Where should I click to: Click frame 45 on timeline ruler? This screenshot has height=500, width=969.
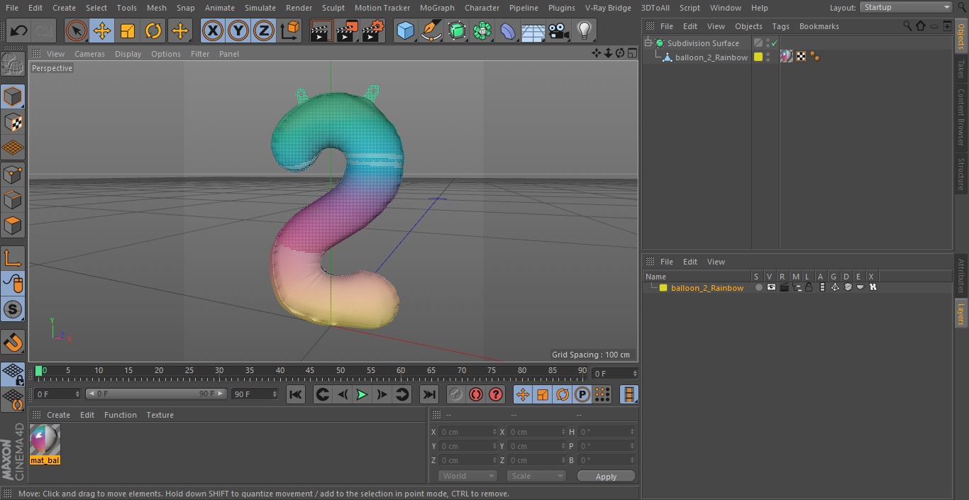310,371
